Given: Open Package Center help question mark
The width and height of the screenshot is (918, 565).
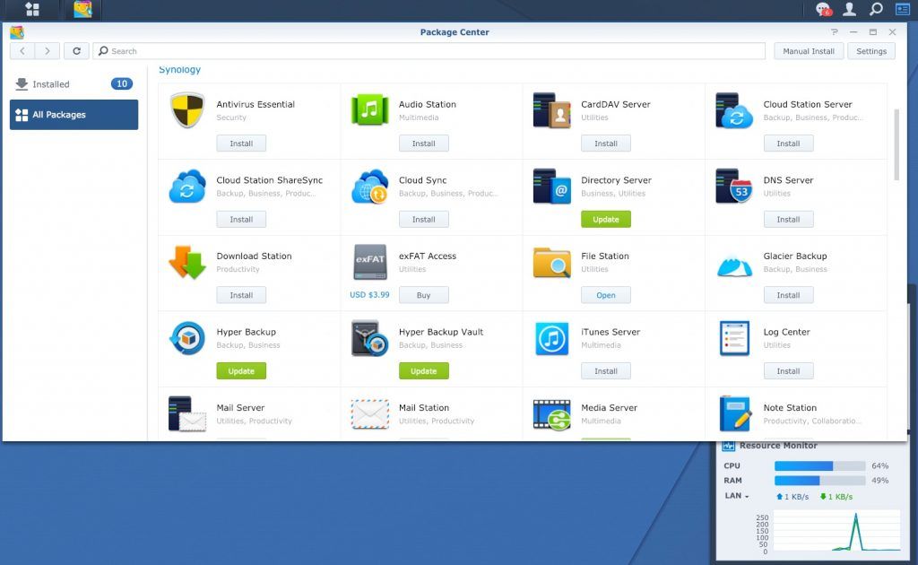Looking at the screenshot, I should coord(835,32).
